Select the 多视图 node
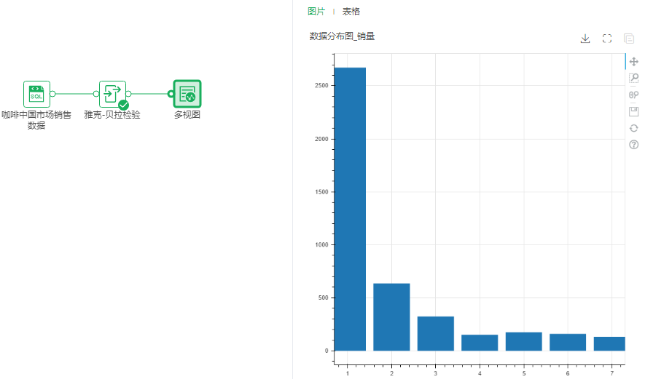 [x=187, y=94]
